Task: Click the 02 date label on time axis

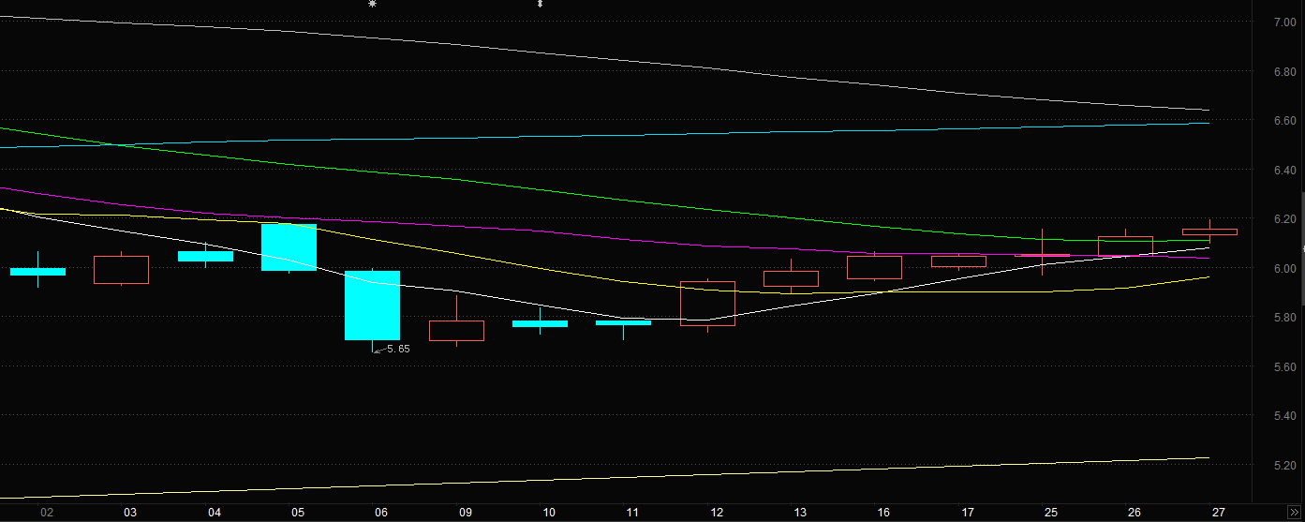Action: (x=46, y=513)
